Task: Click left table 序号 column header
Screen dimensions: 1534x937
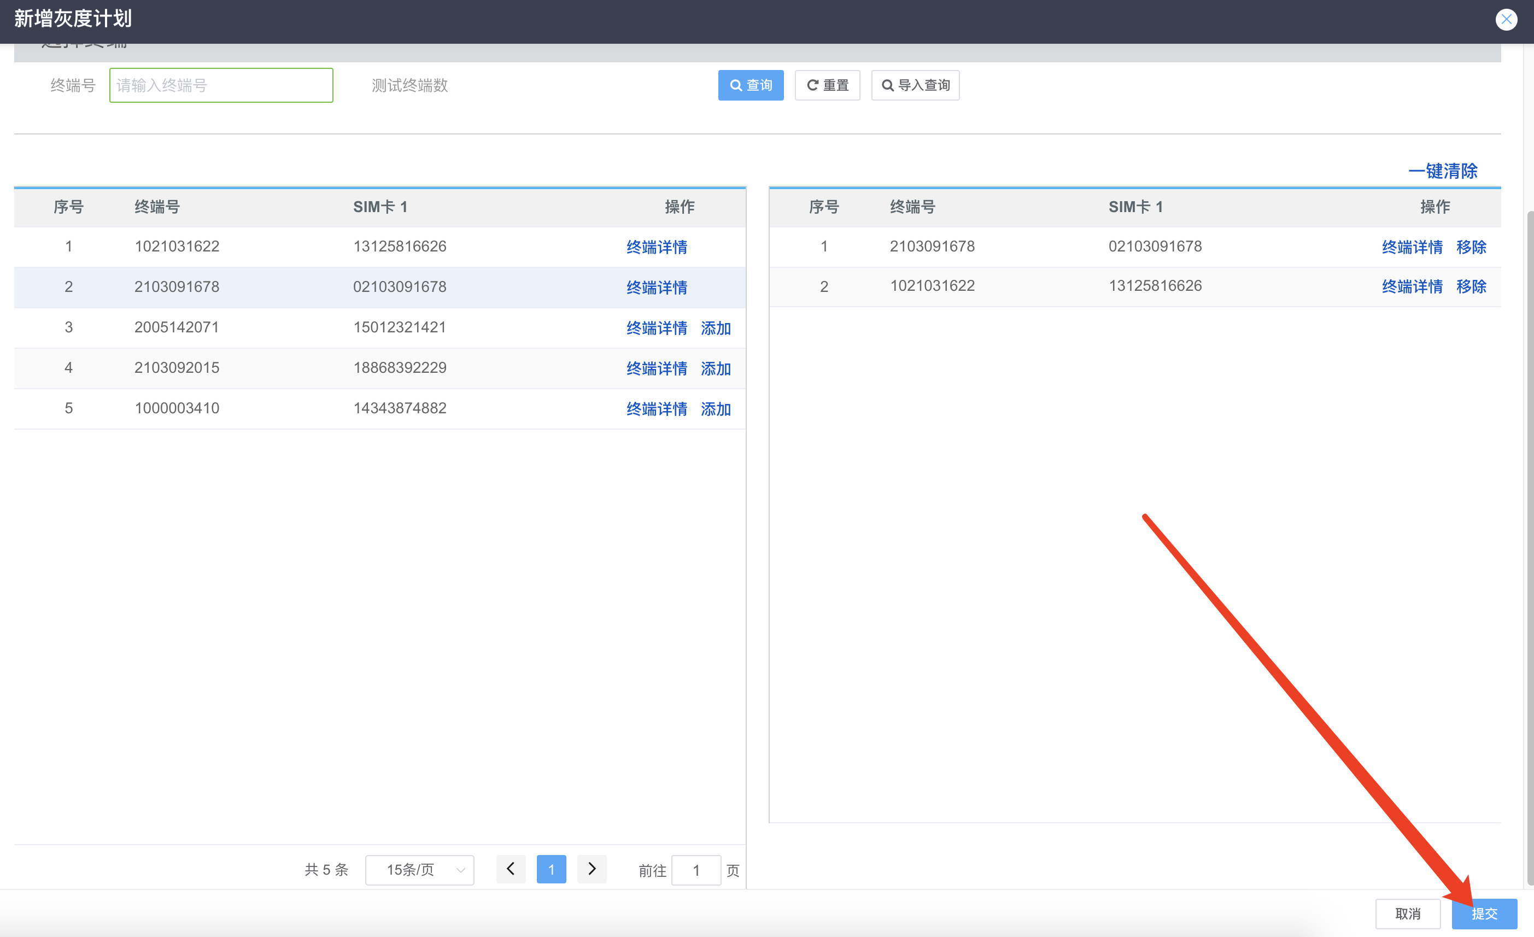Action: coord(68,207)
